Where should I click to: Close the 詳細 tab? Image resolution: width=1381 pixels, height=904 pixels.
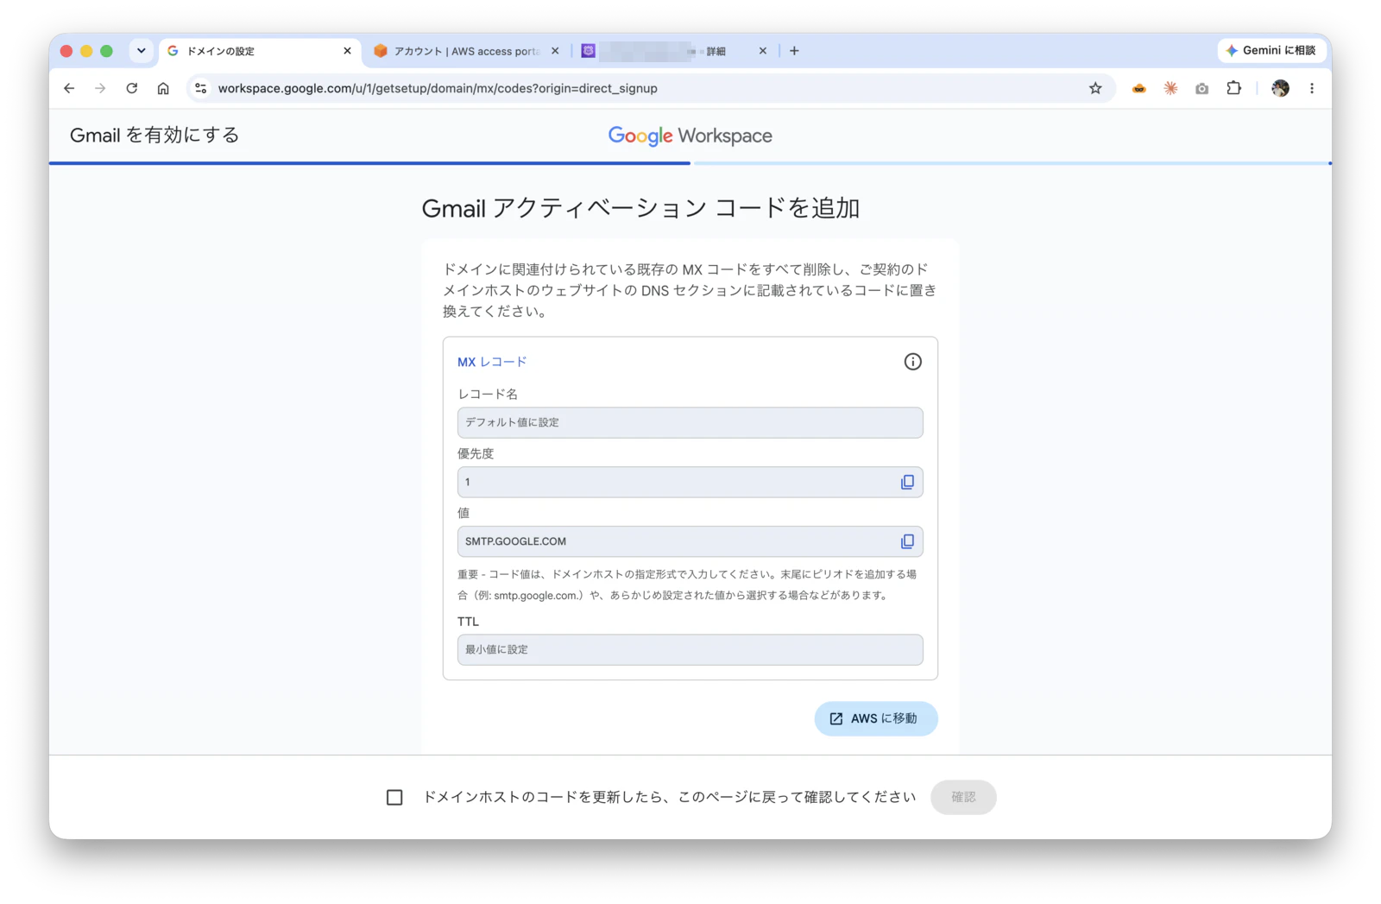click(x=763, y=51)
